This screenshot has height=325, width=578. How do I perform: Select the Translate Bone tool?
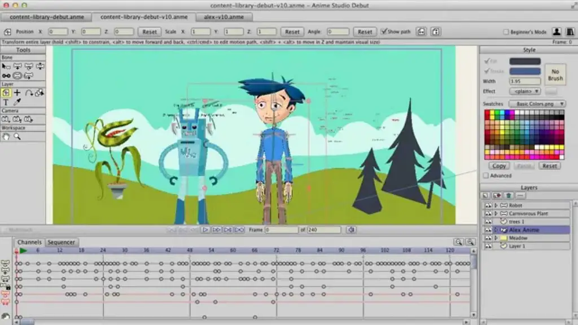17,67
